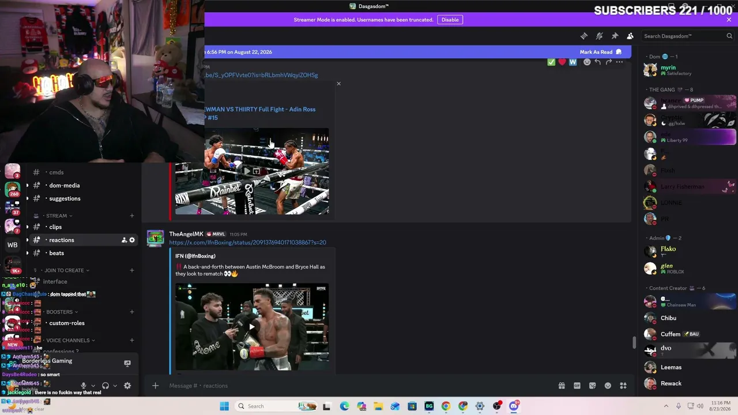The height and width of the screenshot is (415, 738).
Task: Open Google Chrome from the taskbar
Action: [x=446, y=406]
